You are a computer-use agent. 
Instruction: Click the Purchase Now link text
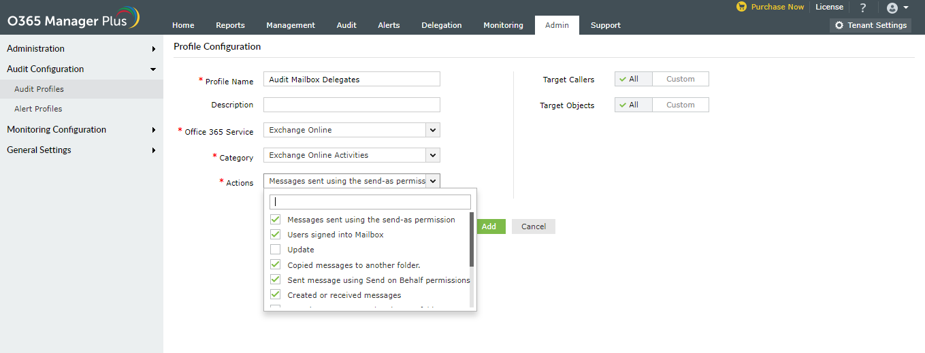tap(777, 7)
